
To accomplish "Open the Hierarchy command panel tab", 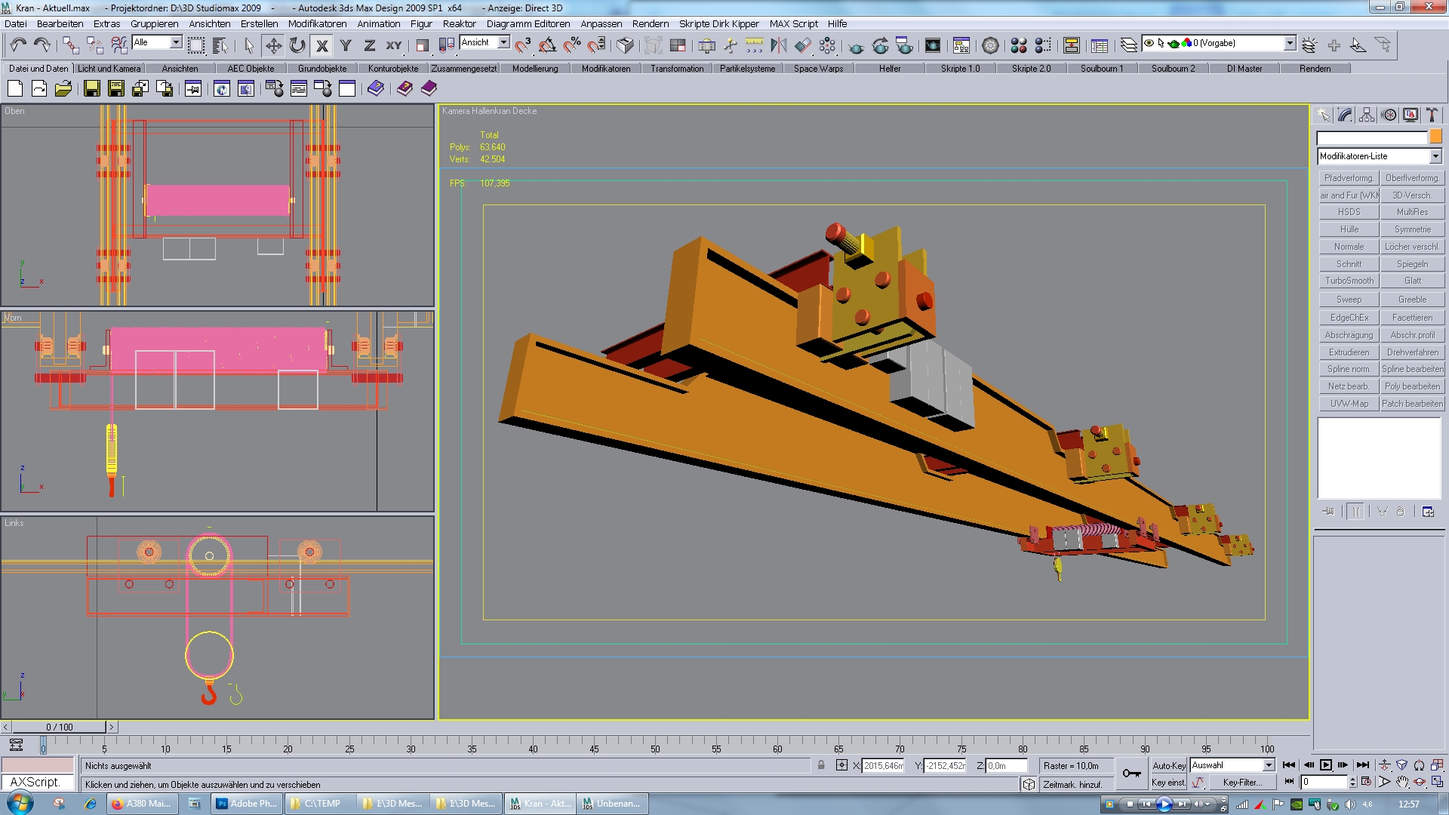I will pos(1367,115).
